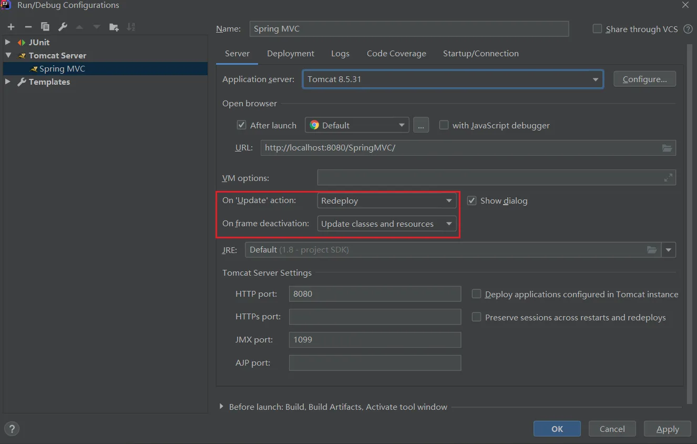Uncheck the Show dialog checkbox
Image resolution: width=697 pixels, height=444 pixels.
(x=472, y=200)
